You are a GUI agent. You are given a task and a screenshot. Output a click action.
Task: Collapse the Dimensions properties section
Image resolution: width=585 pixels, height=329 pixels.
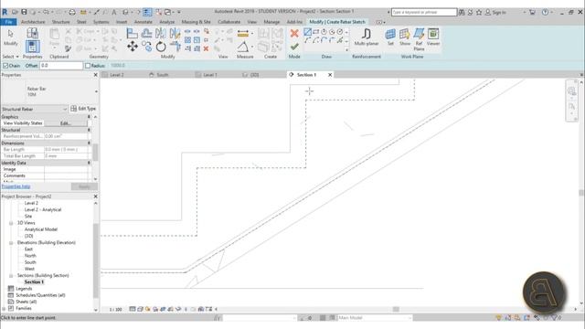(x=89, y=143)
